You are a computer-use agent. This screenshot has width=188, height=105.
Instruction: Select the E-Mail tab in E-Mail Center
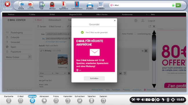[x=38, y=20]
